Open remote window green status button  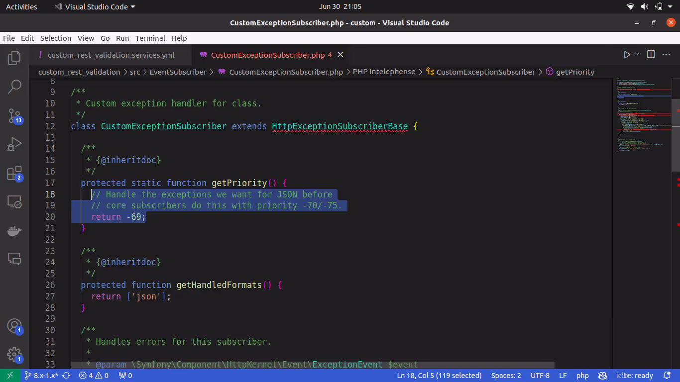(10, 376)
